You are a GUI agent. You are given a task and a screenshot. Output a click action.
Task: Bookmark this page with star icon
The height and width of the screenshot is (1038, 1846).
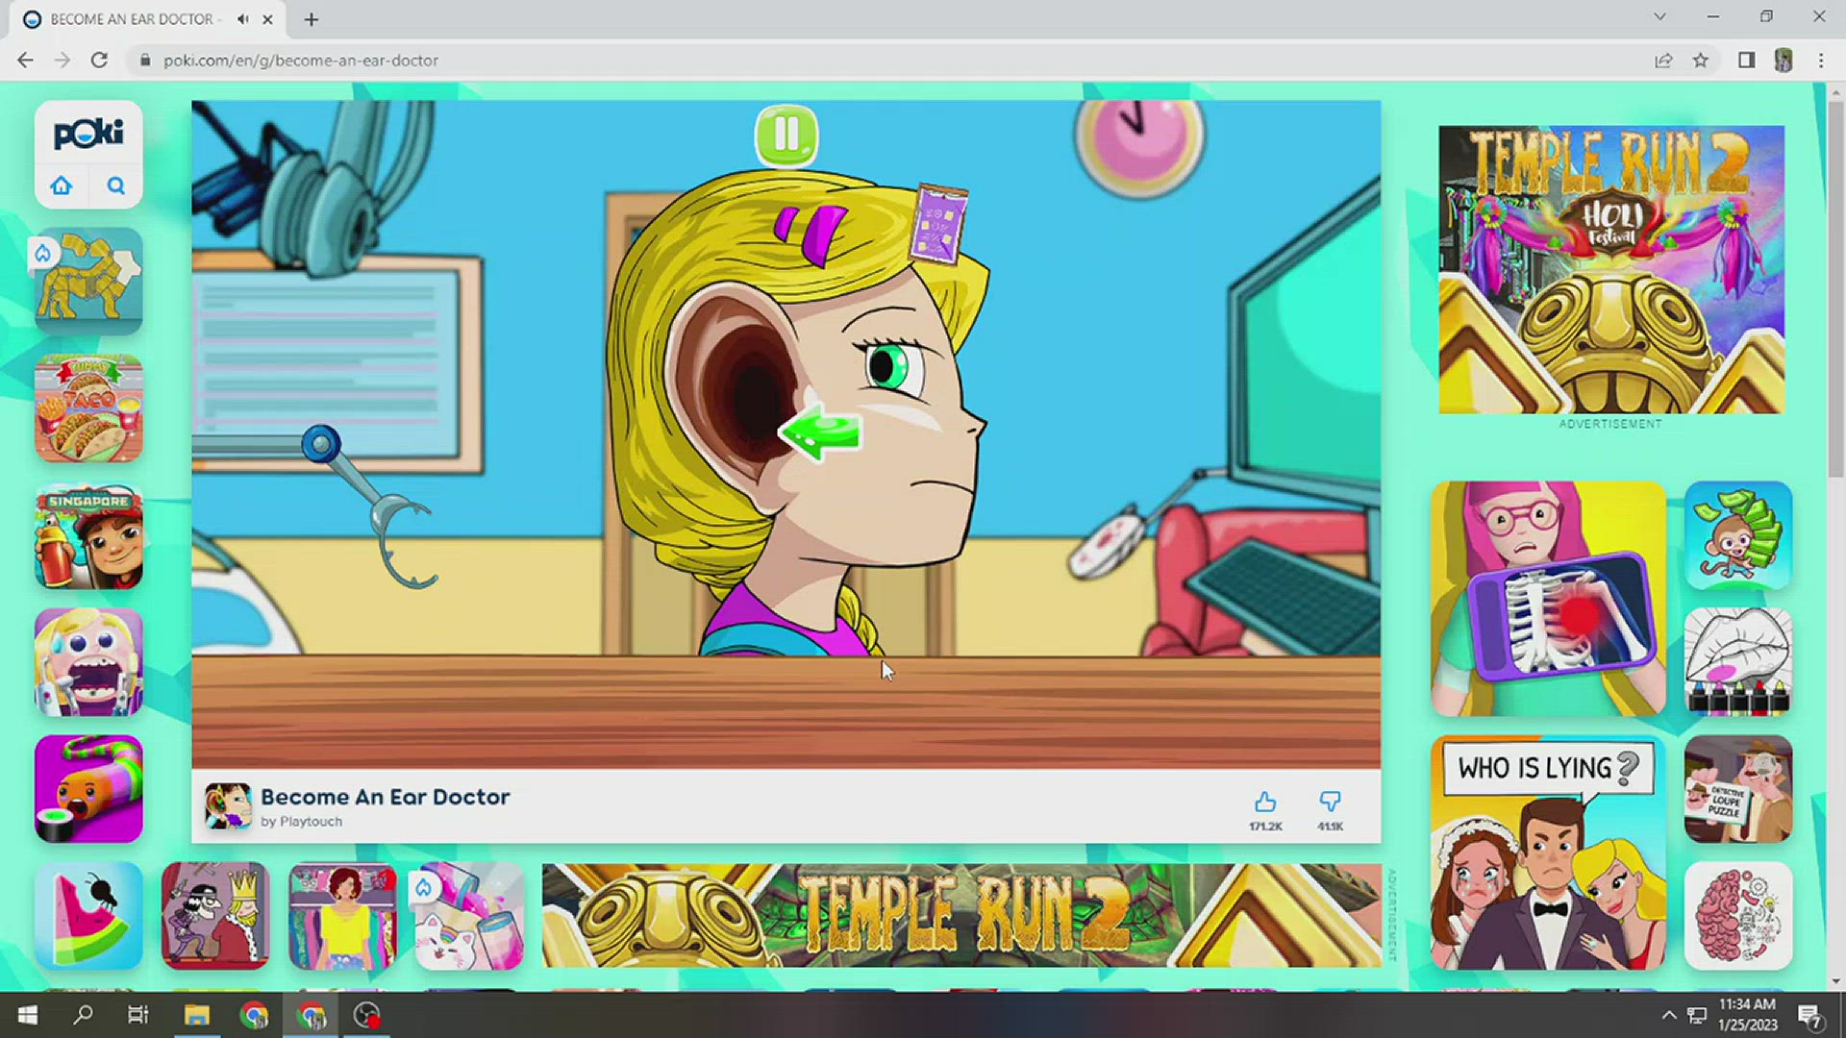tap(1701, 61)
